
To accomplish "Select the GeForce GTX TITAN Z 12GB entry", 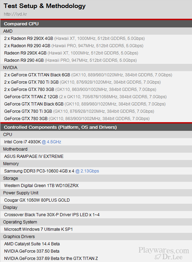I will click(96, 97).
